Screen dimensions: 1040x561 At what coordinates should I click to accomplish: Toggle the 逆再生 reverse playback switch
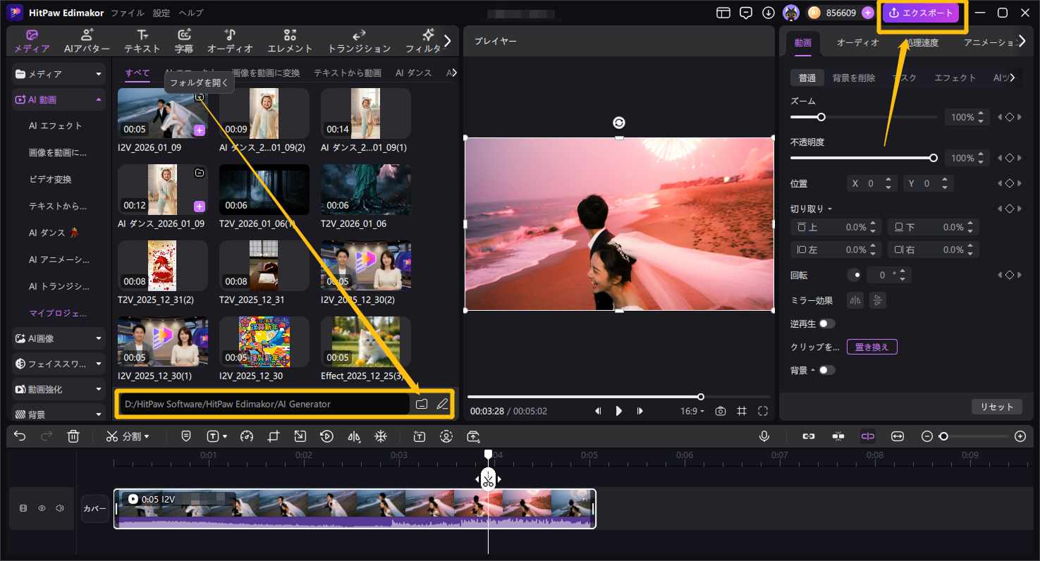pyautogui.click(x=826, y=323)
